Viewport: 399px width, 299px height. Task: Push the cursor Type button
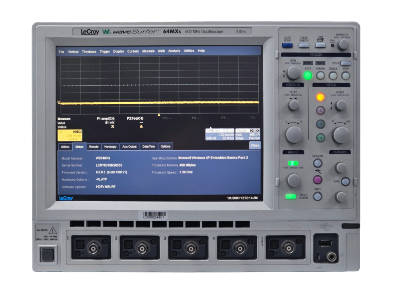(x=345, y=181)
